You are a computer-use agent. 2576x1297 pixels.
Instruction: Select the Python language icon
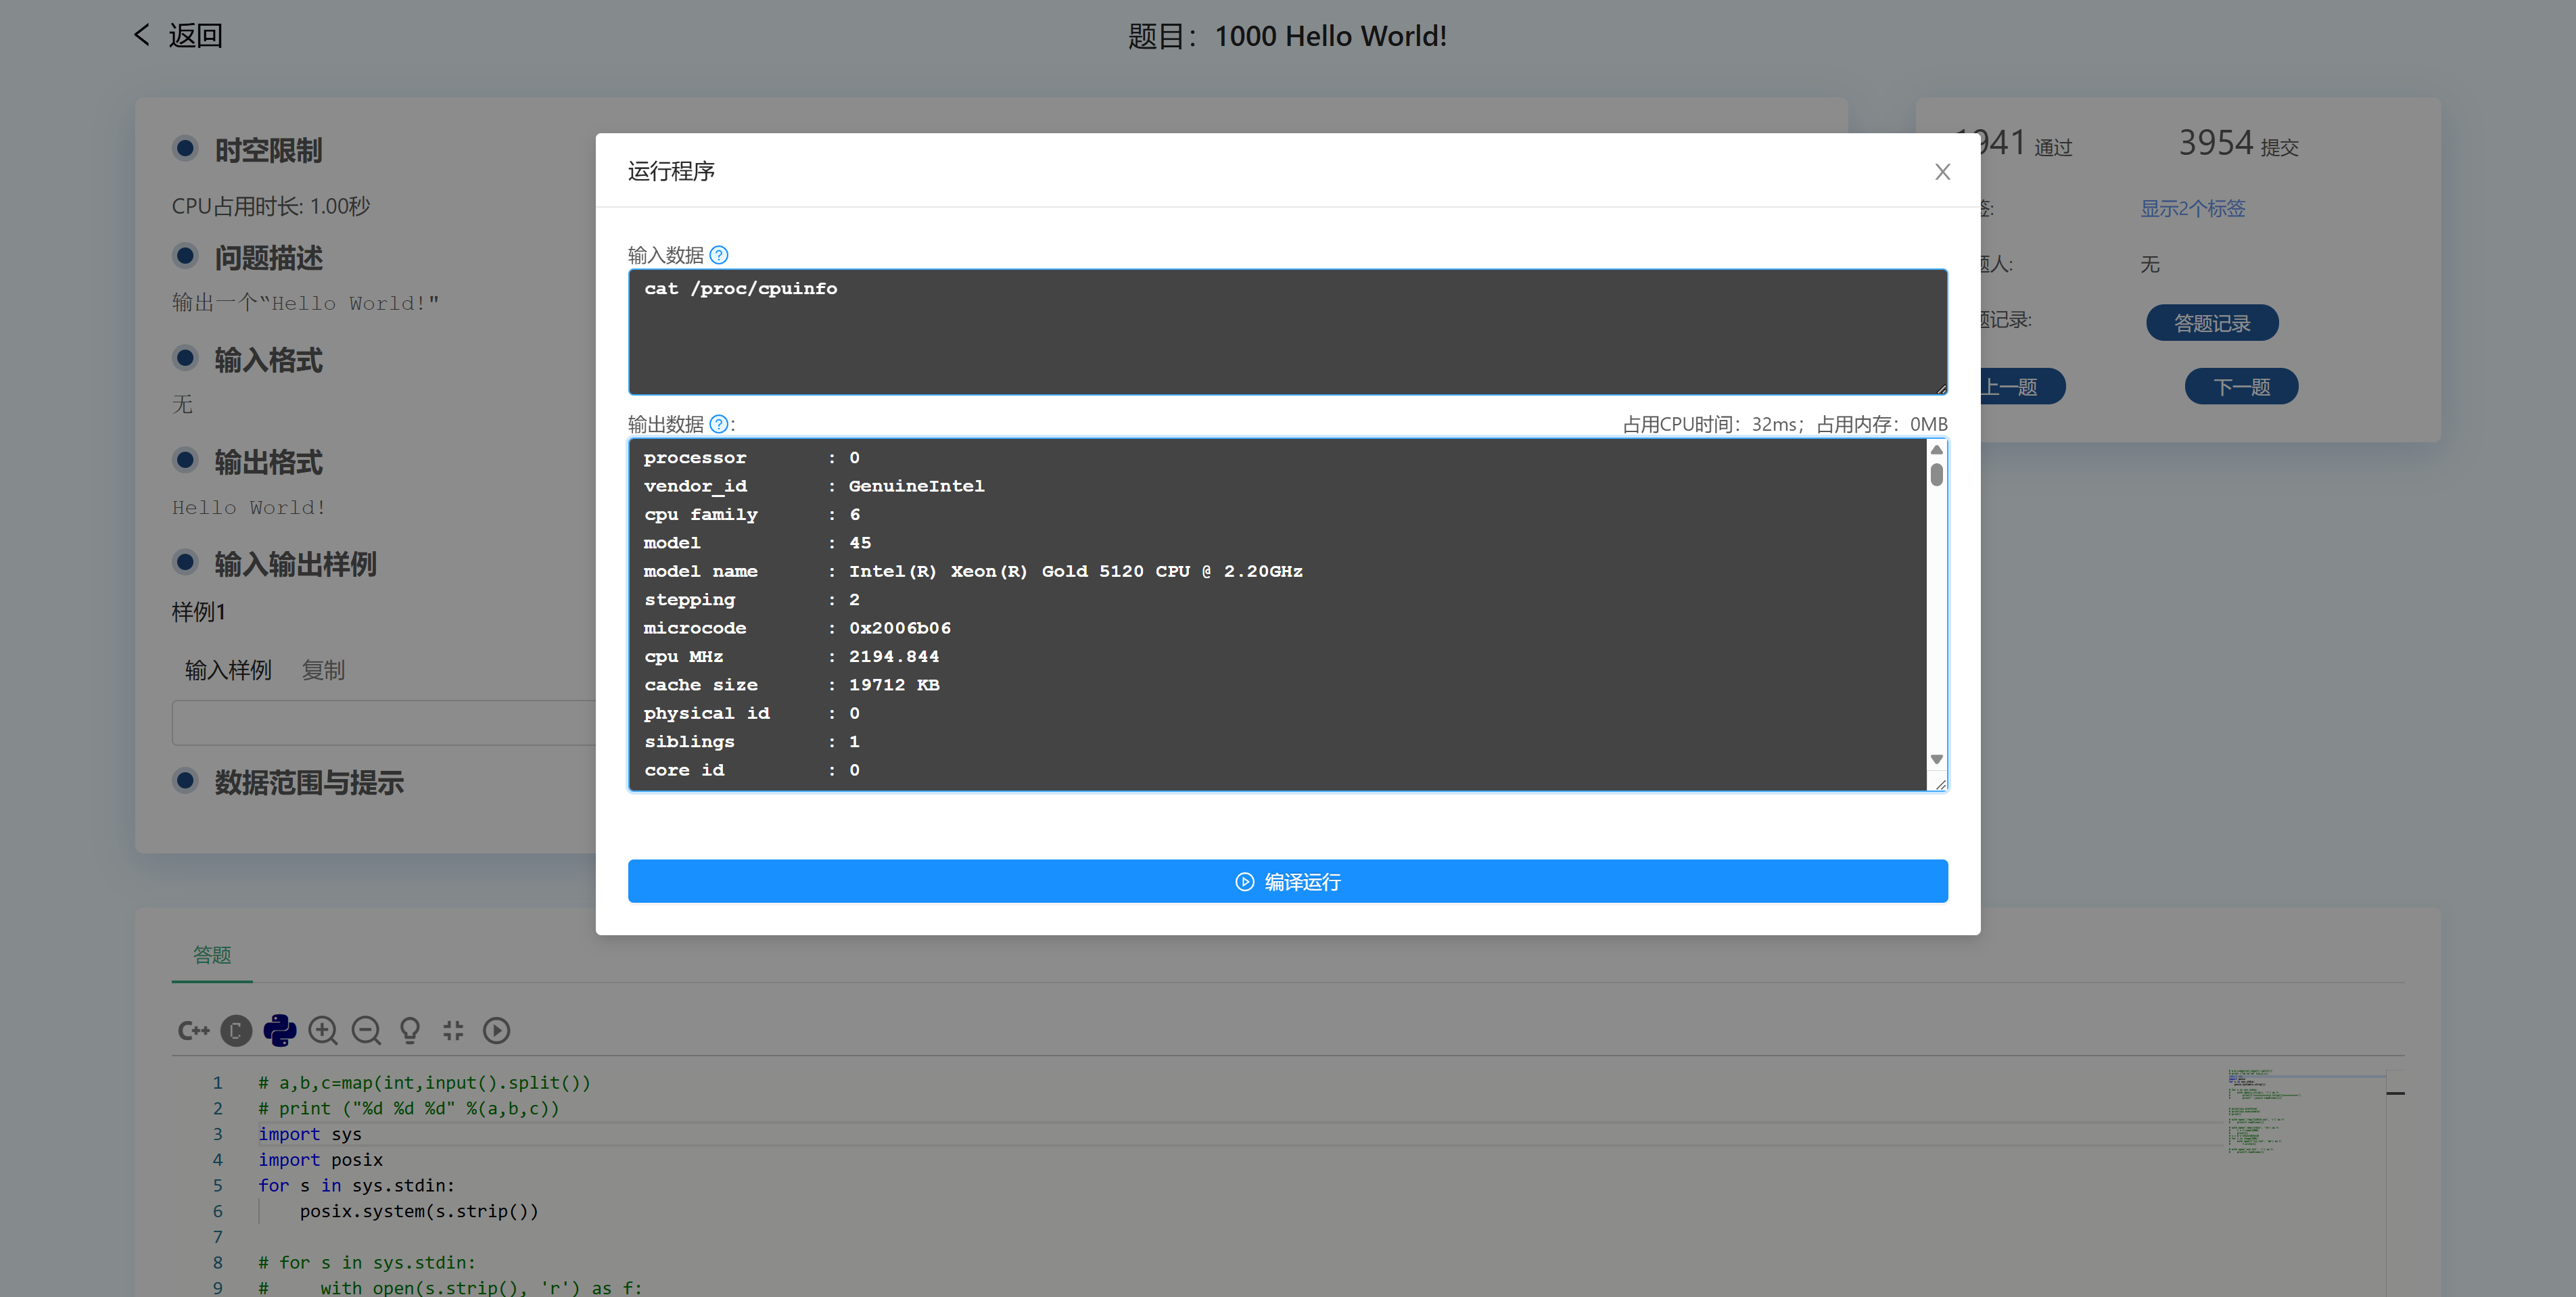(280, 1030)
